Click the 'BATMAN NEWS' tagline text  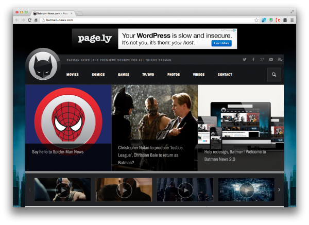78,60
